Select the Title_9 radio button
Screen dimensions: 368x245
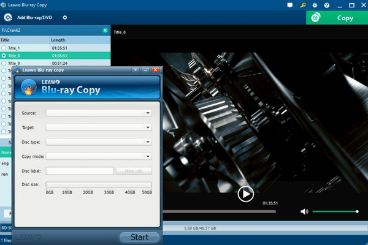4,63
